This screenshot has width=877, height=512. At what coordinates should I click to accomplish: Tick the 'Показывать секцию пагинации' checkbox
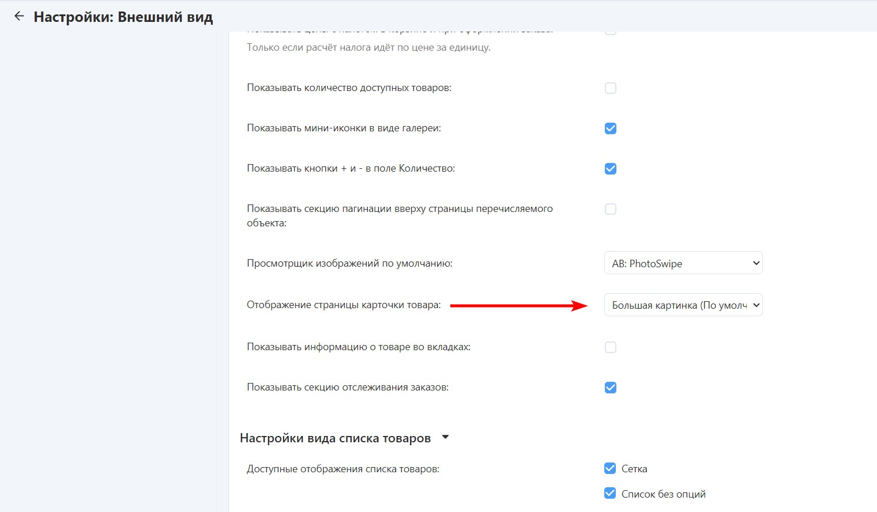click(610, 209)
